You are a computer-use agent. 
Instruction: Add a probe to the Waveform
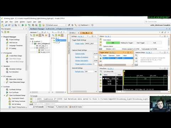pos(101,74)
